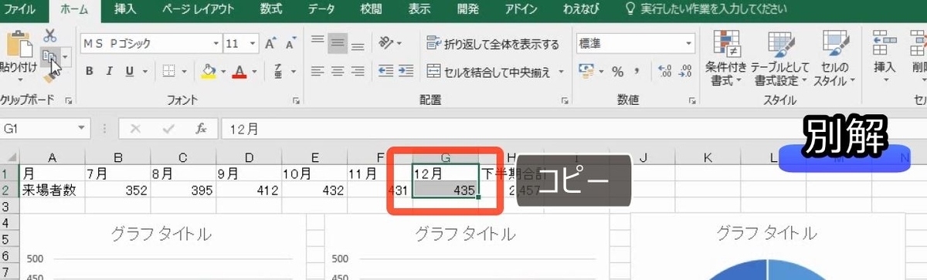Open the Number (数値) group dialog launcher

pos(692,100)
